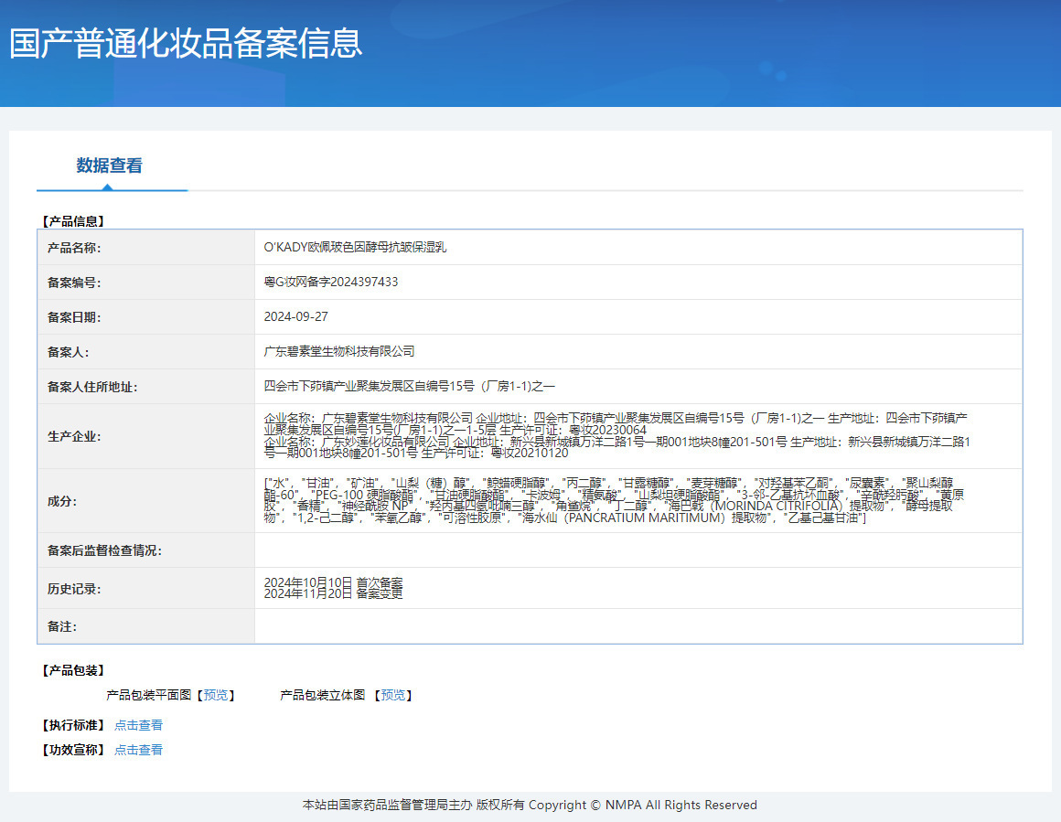Click the 生产企业 details text

click(616, 435)
